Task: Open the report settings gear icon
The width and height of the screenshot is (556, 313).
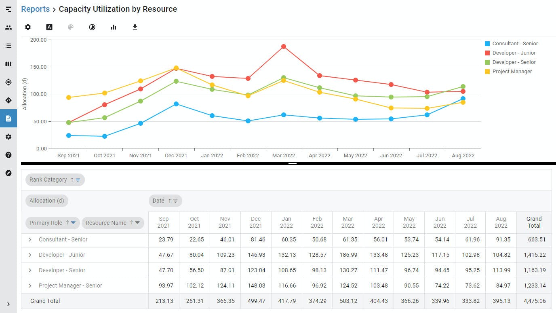Action: 28,27
